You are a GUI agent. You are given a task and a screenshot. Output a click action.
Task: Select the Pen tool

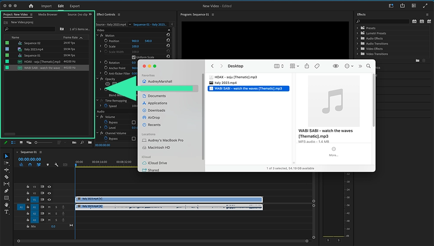(x=7, y=191)
